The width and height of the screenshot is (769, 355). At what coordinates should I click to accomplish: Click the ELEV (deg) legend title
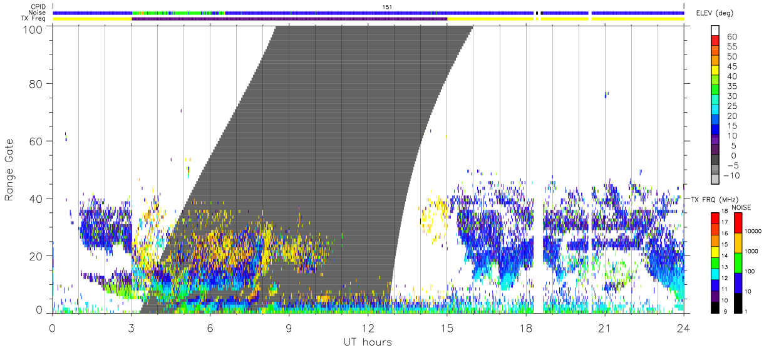715,13
